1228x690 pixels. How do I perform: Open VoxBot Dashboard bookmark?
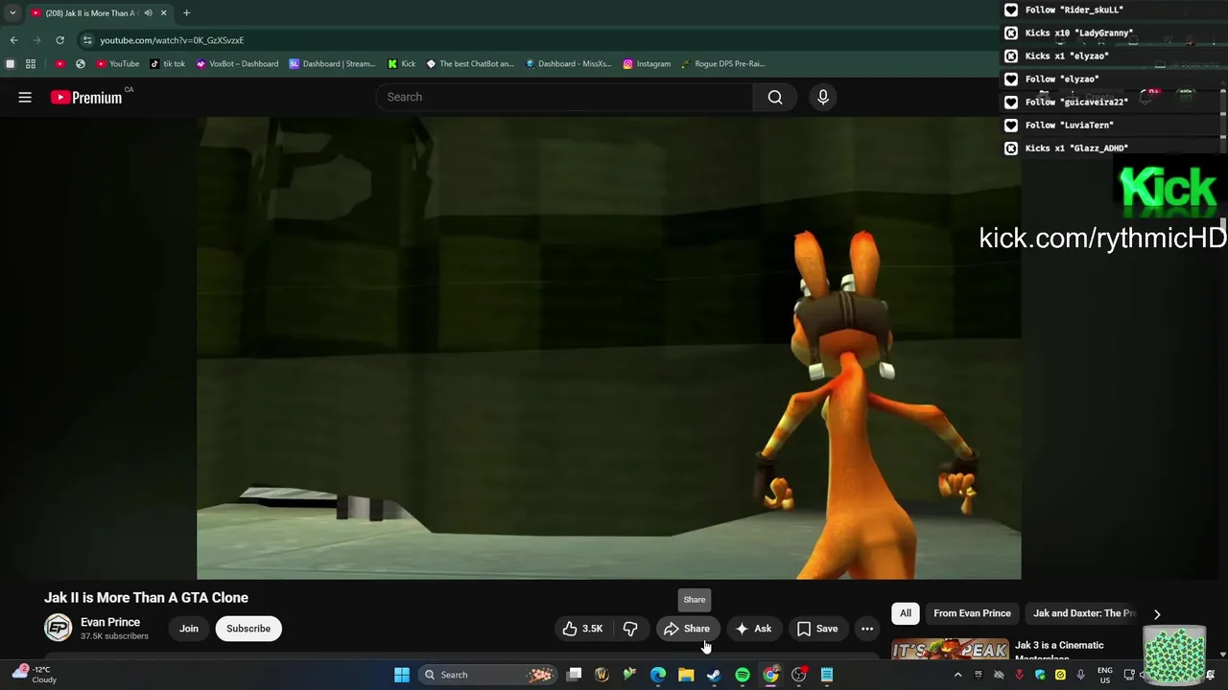click(x=237, y=64)
